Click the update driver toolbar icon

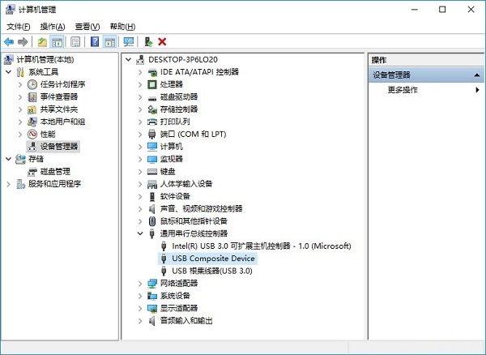pyautogui.click(x=148, y=41)
